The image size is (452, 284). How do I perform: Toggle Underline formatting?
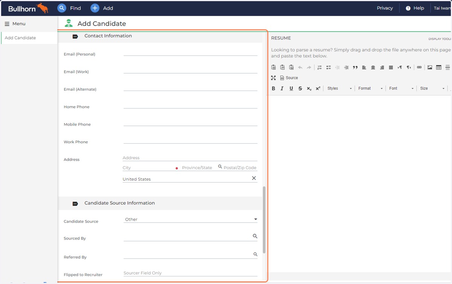pyautogui.click(x=291, y=88)
